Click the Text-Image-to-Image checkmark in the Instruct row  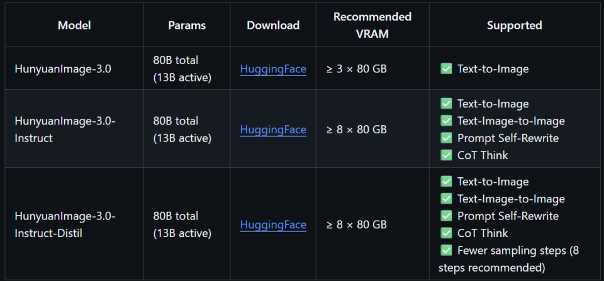(447, 121)
